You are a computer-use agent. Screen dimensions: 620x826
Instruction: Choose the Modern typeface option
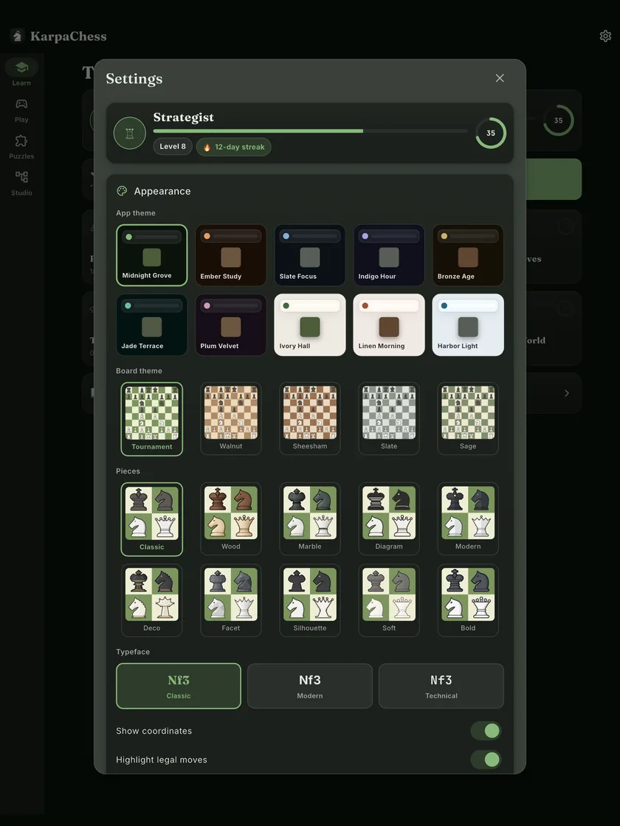tap(310, 686)
